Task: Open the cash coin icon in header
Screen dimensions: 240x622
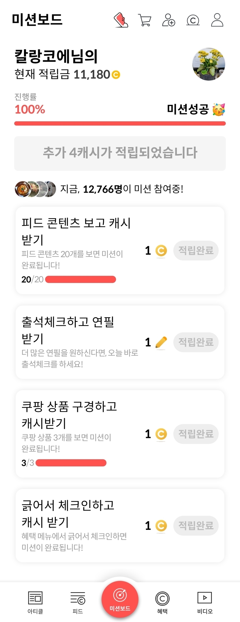Action: [193, 20]
